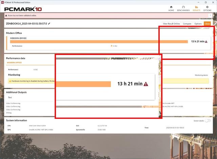This screenshot has height=159, width=217.
Task: Click the Writing output row
Action: (x=9, y=113)
